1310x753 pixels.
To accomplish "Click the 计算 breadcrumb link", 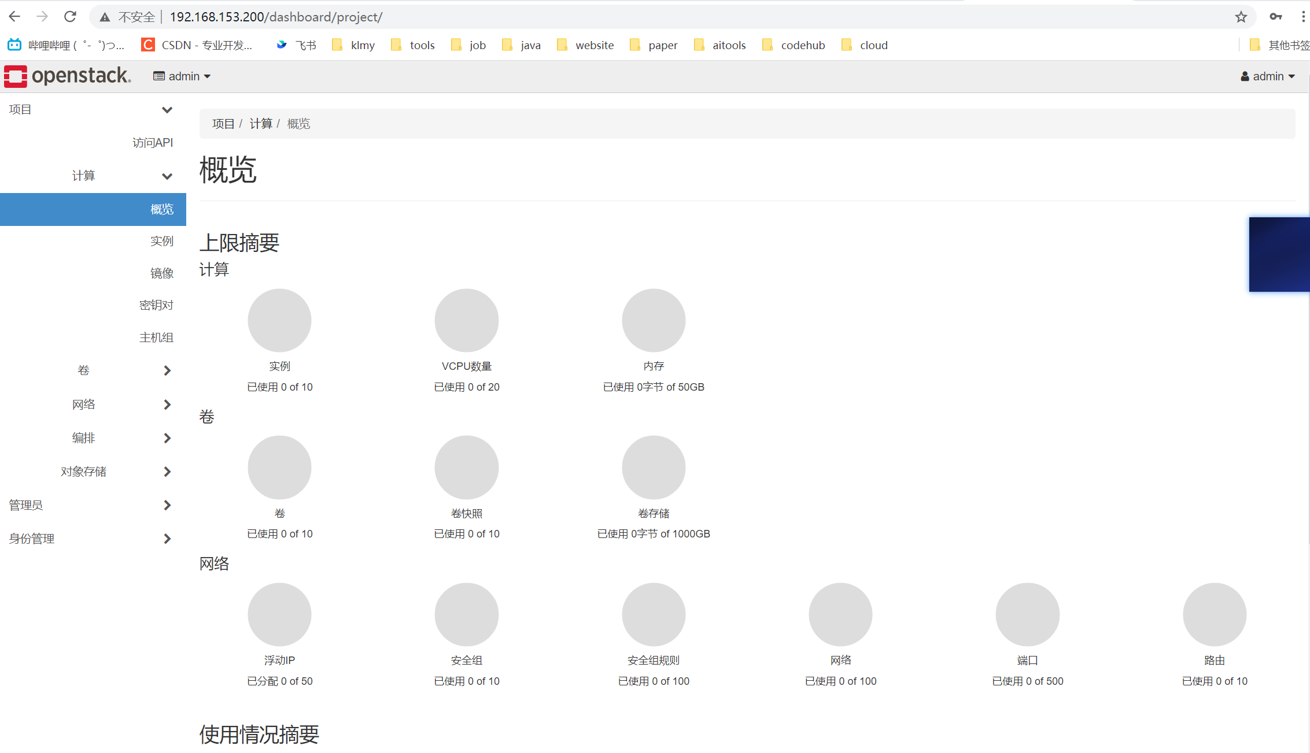I will tap(260, 124).
